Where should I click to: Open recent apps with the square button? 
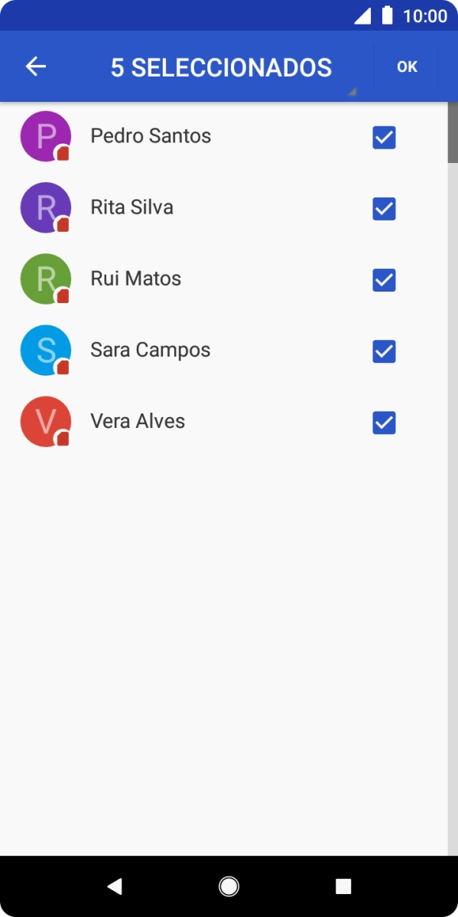point(342,886)
